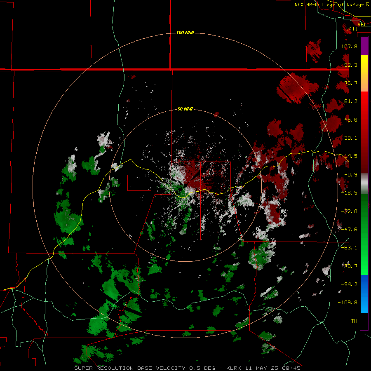
Task: Select the NEXLAB-College of DuPage watermark text
Action: click(x=332, y=5)
